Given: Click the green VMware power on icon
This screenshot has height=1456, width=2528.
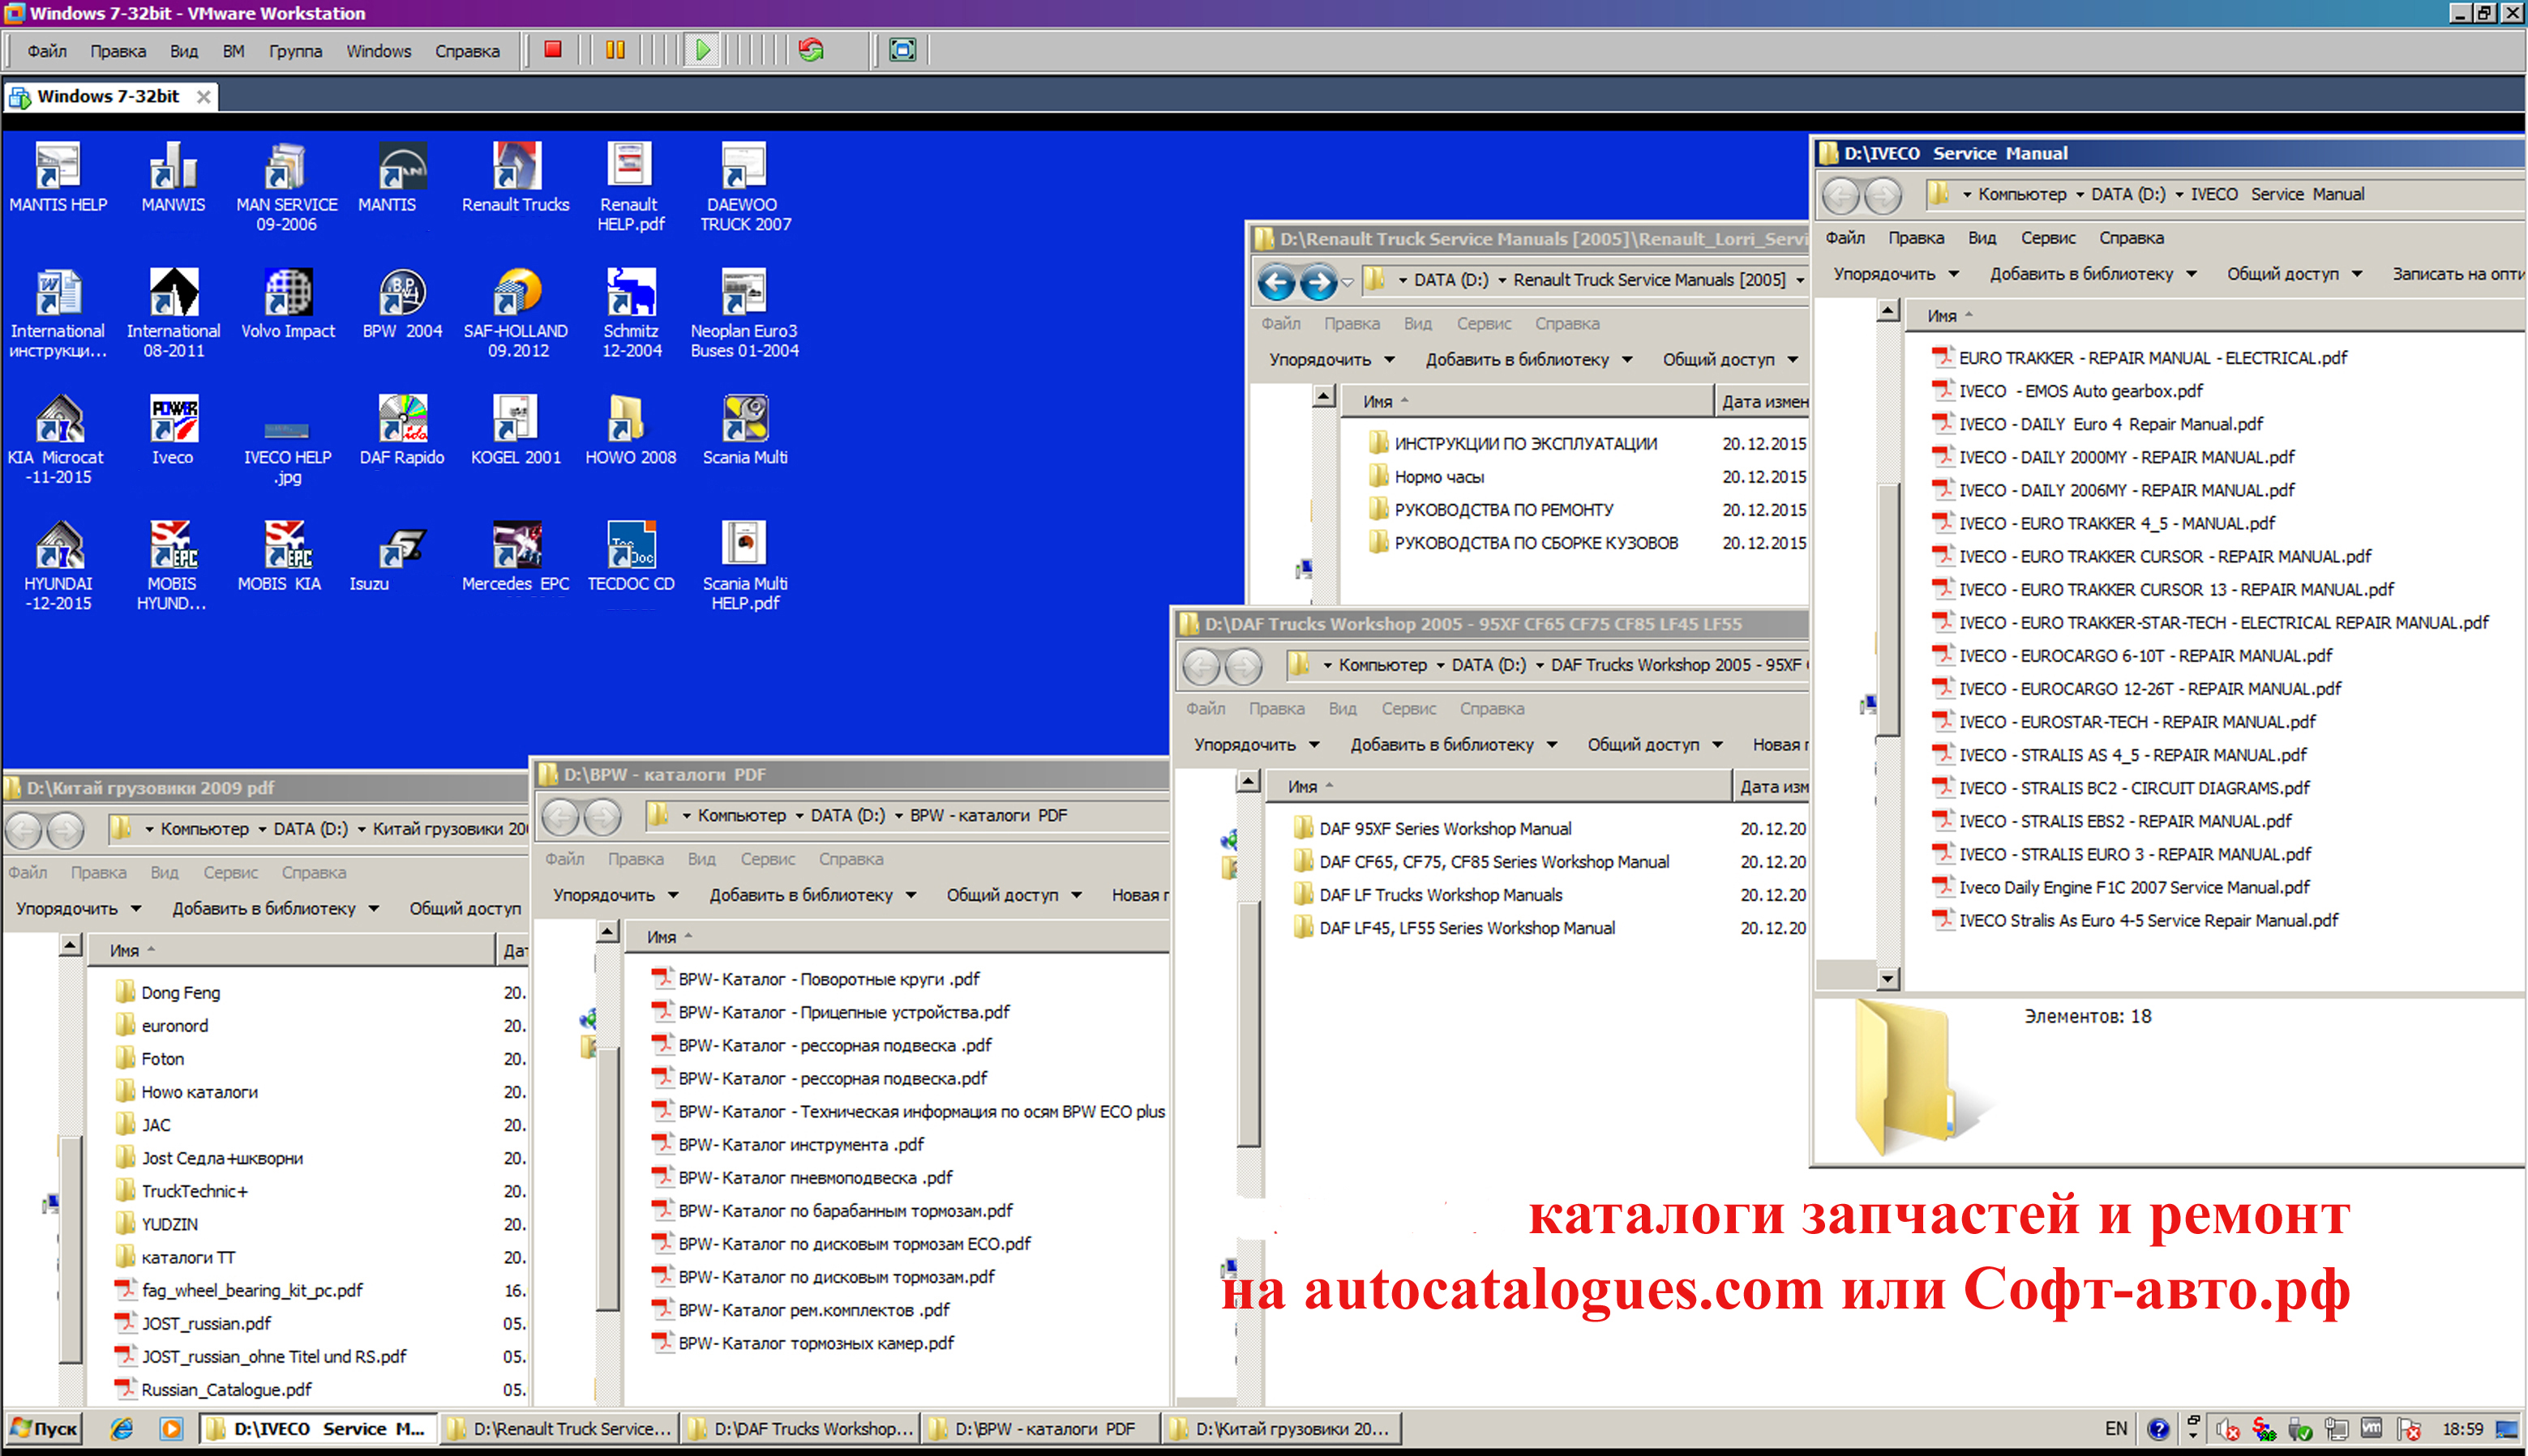Looking at the screenshot, I should [x=703, y=49].
